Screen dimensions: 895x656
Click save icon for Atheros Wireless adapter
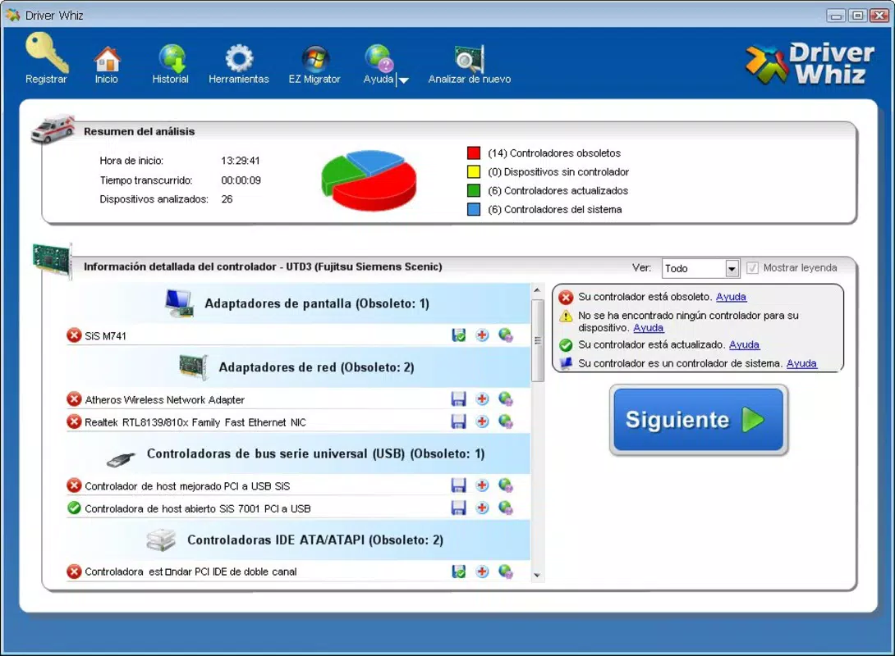pos(458,399)
